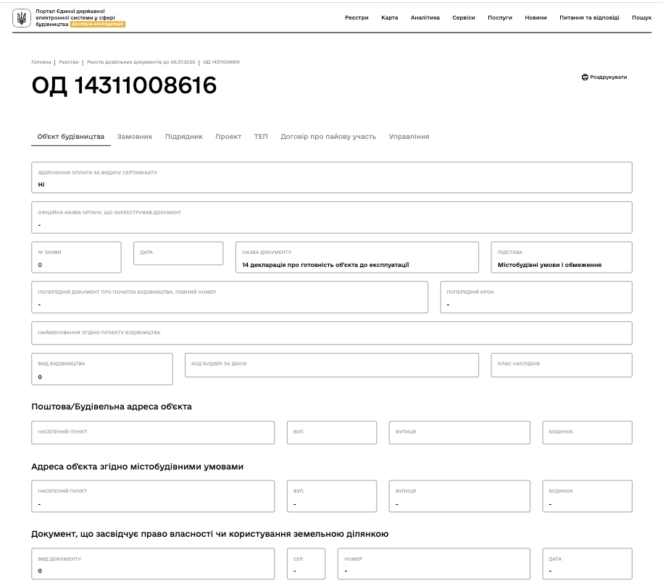Click the Найменування згідно проекту будівництва field
Image resolution: width=663 pixels, height=586 pixels.
click(x=332, y=333)
